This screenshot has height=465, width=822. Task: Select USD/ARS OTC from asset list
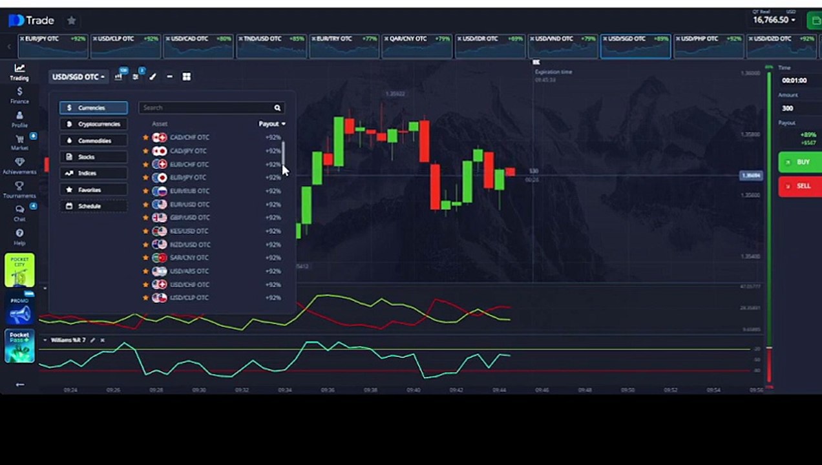coord(213,271)
